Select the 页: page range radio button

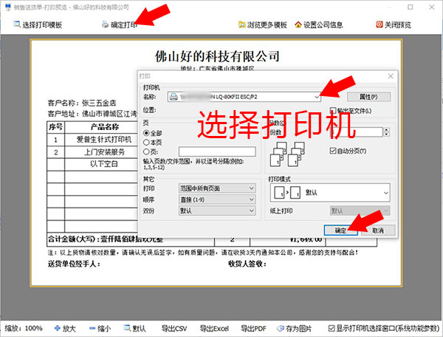click(x=146, y=152)
